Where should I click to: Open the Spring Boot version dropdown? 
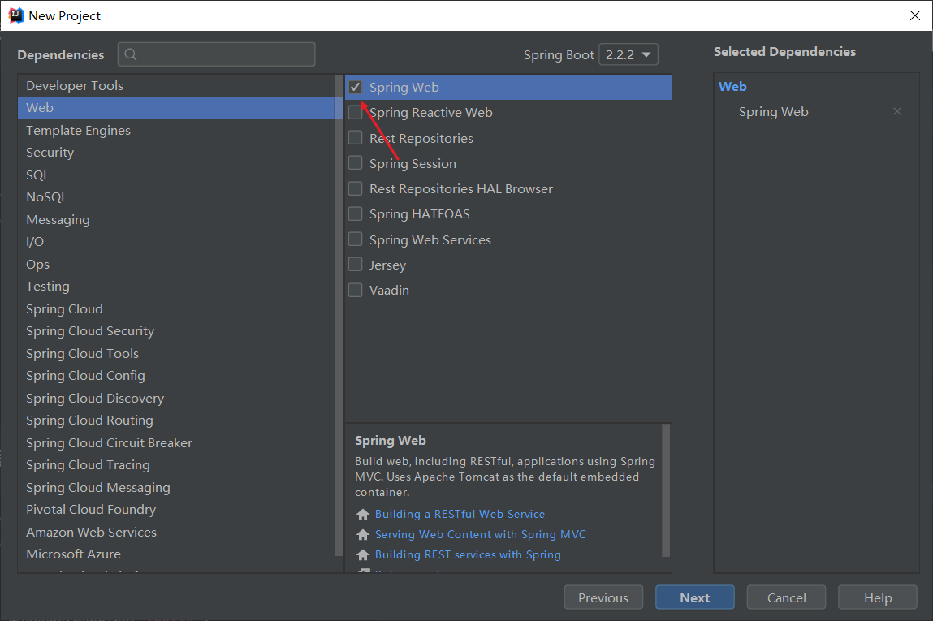click(x=627, y=54)
